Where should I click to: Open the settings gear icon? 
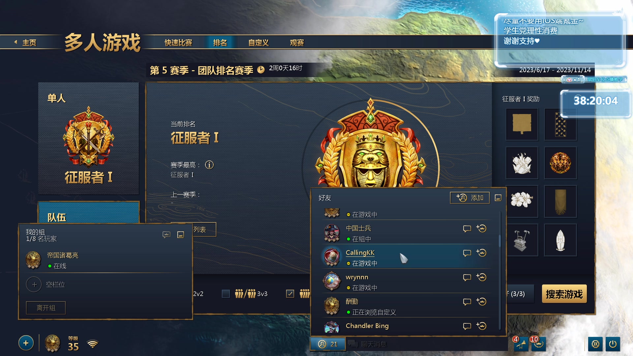coord(595,344)
